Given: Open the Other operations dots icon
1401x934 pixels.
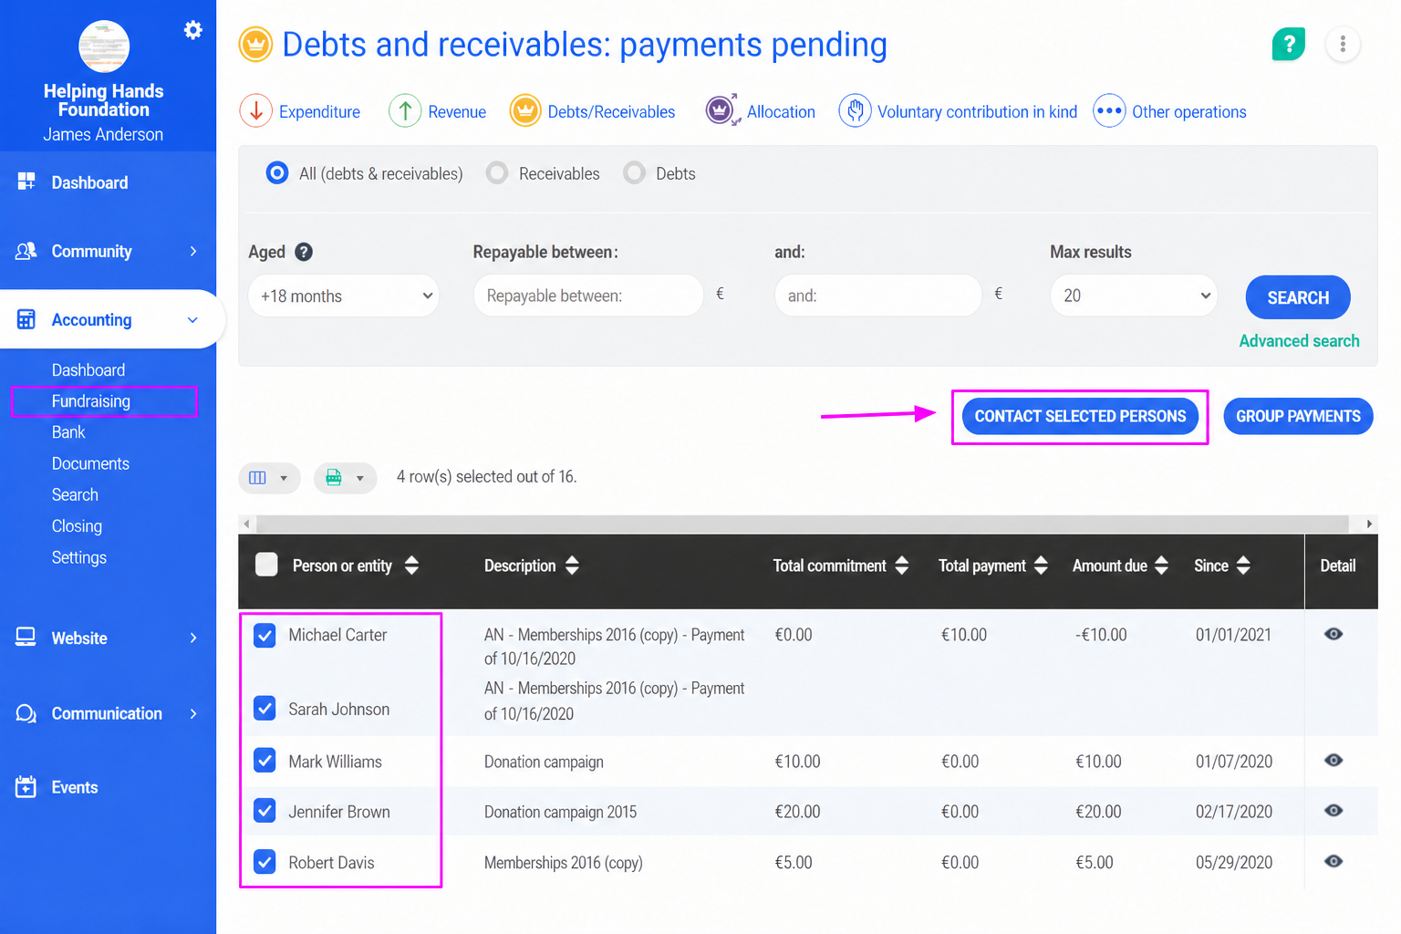Looking at the screenshot, I should coord(1109,111).
